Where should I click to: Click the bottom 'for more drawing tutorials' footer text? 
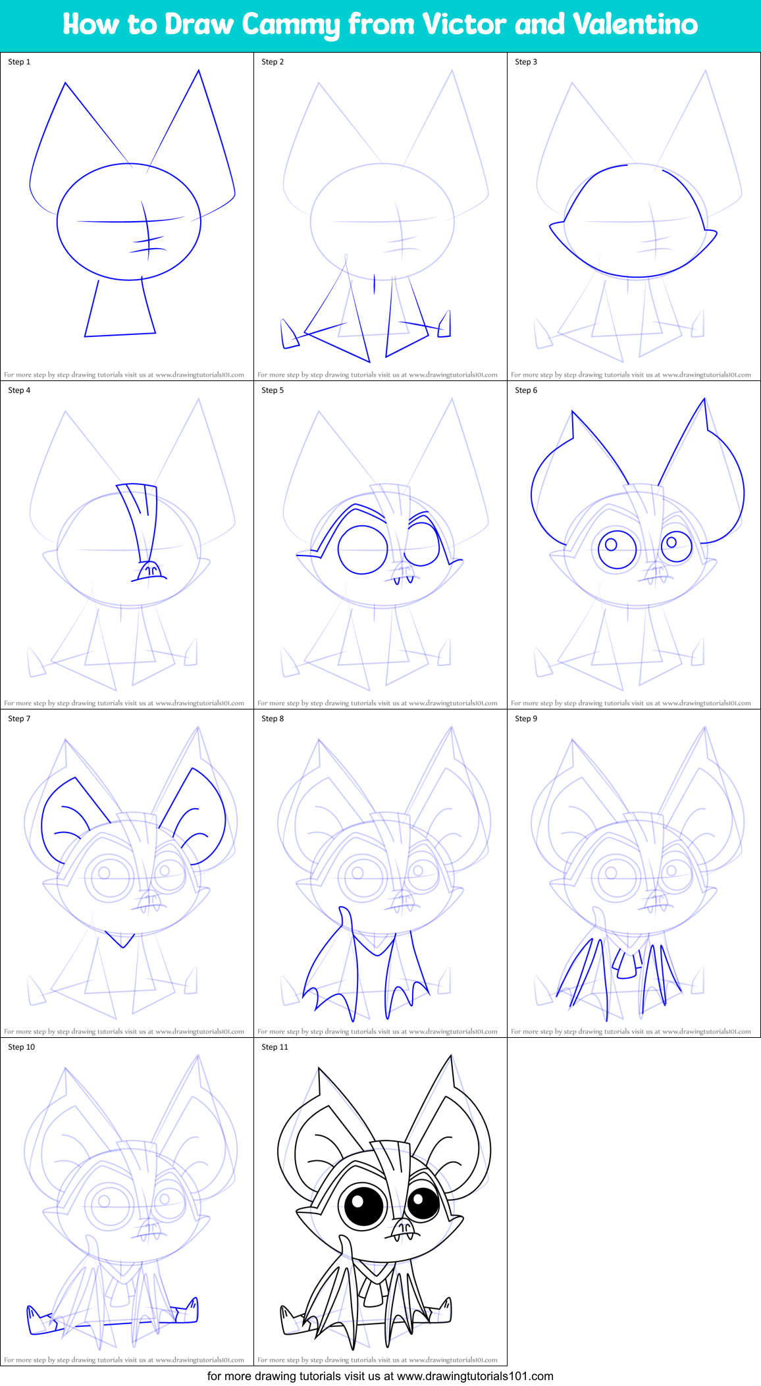click(380, 1376)
